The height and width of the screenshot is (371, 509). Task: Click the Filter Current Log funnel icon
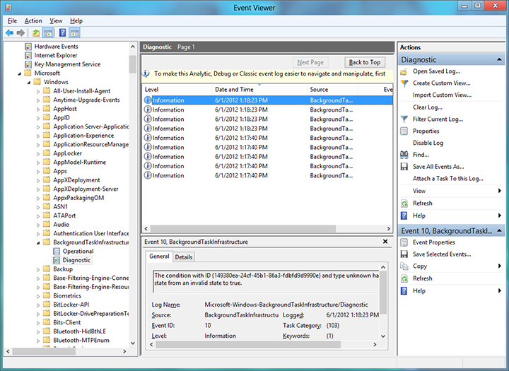click(x=404, y=119)
